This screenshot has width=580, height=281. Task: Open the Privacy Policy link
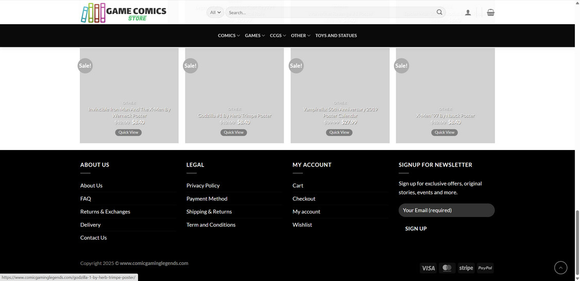click(x=203, y=186)
